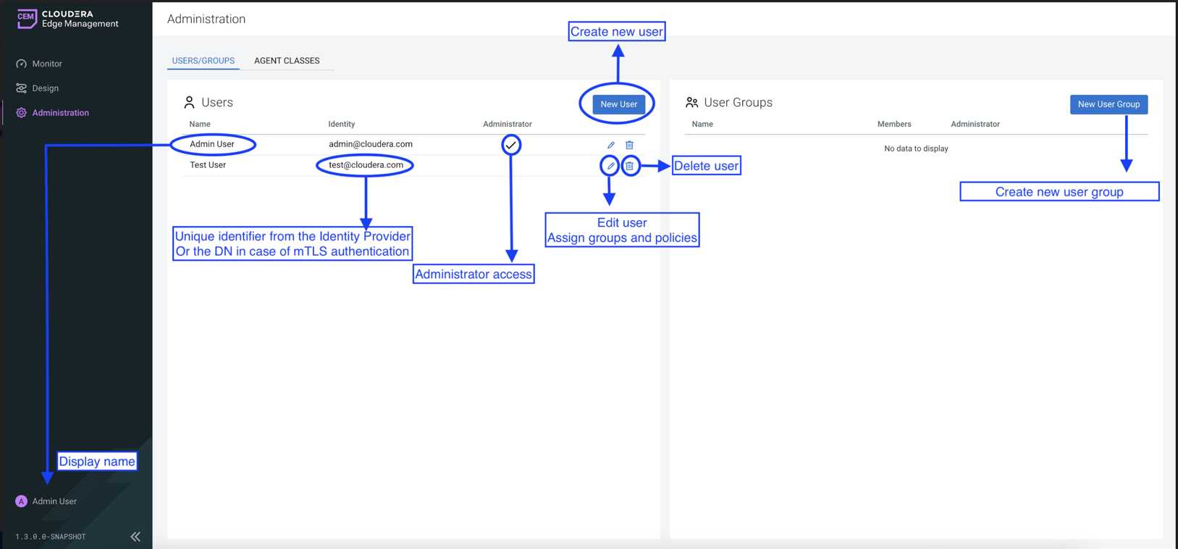Screen dimensions: 1178x549
Task: Click the delete trash icon for Admin User
Action: [629, 145]
